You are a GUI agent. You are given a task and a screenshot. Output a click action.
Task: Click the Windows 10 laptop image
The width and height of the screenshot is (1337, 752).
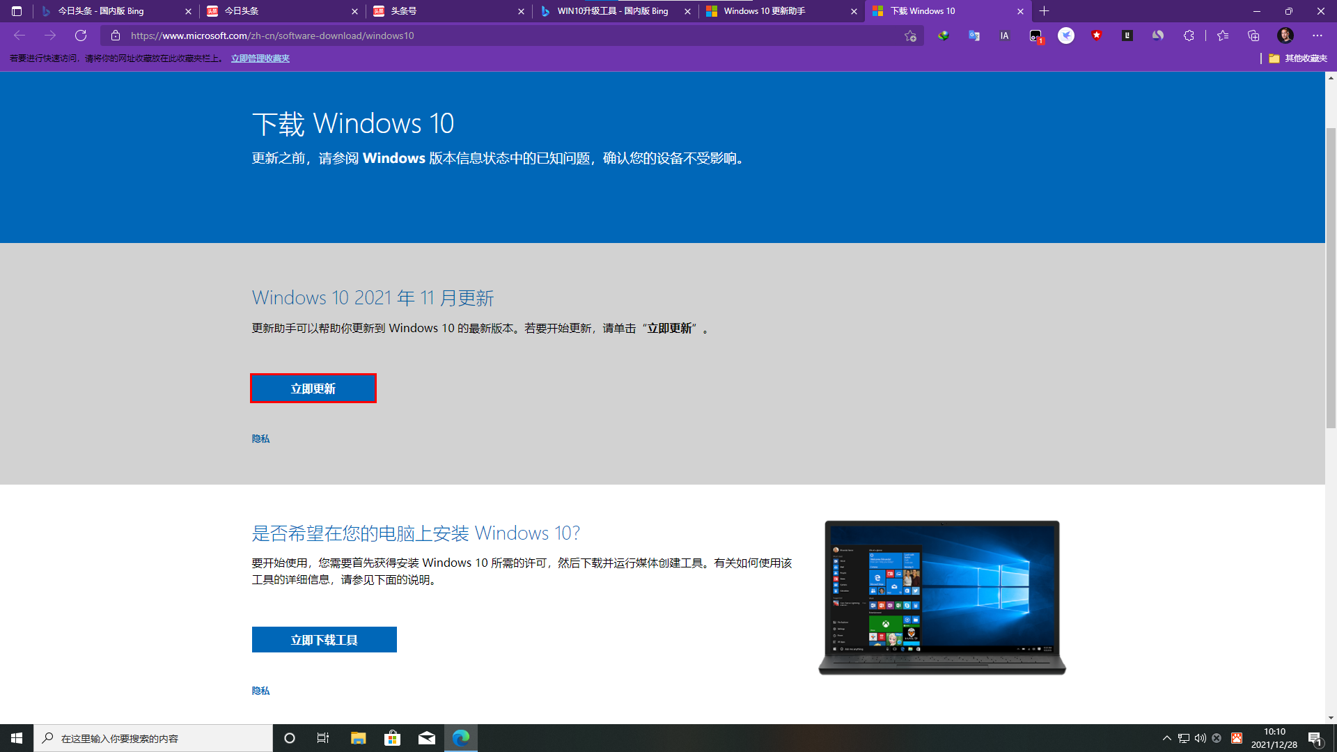[x=942, y=597]
